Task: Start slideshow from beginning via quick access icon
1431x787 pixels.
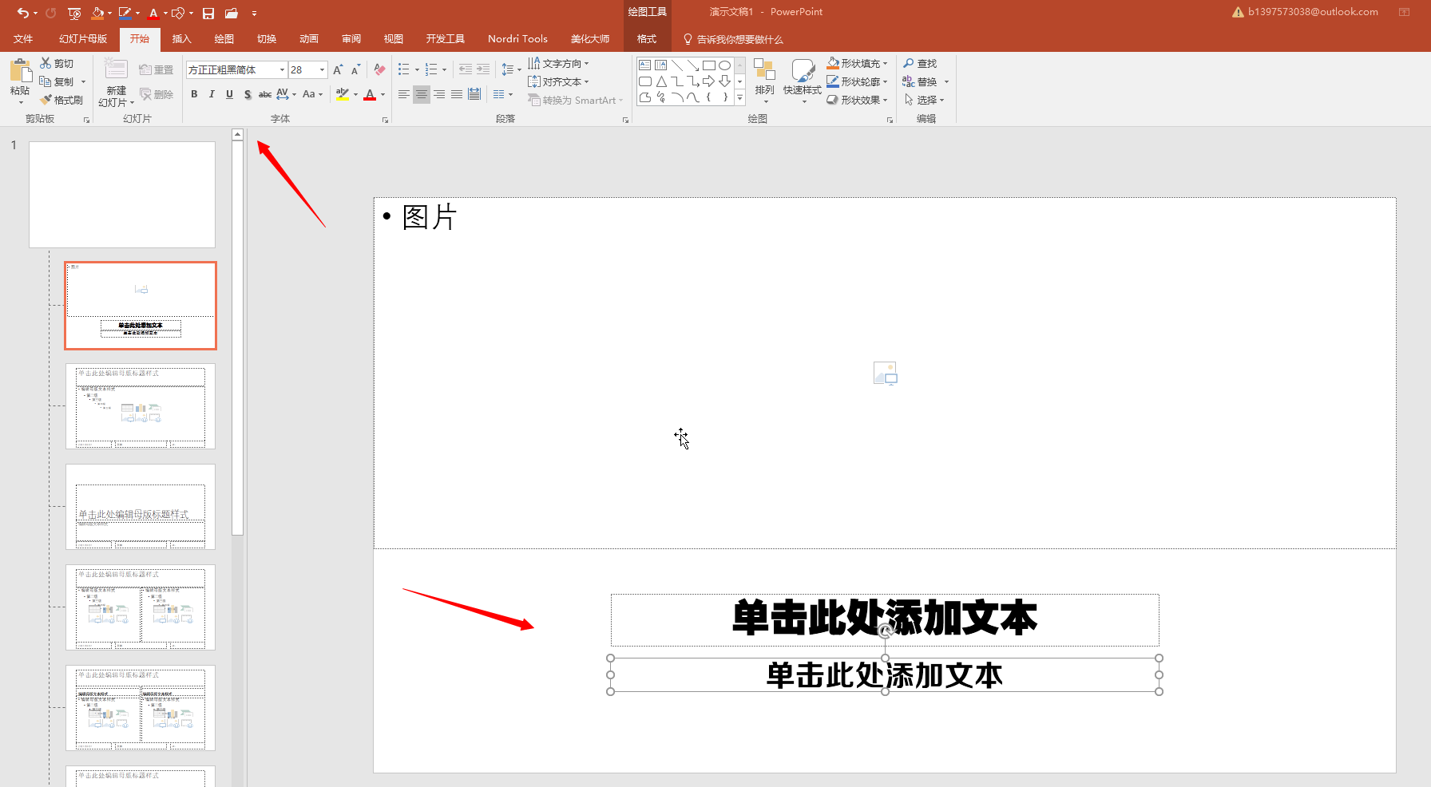Action: 74,13
